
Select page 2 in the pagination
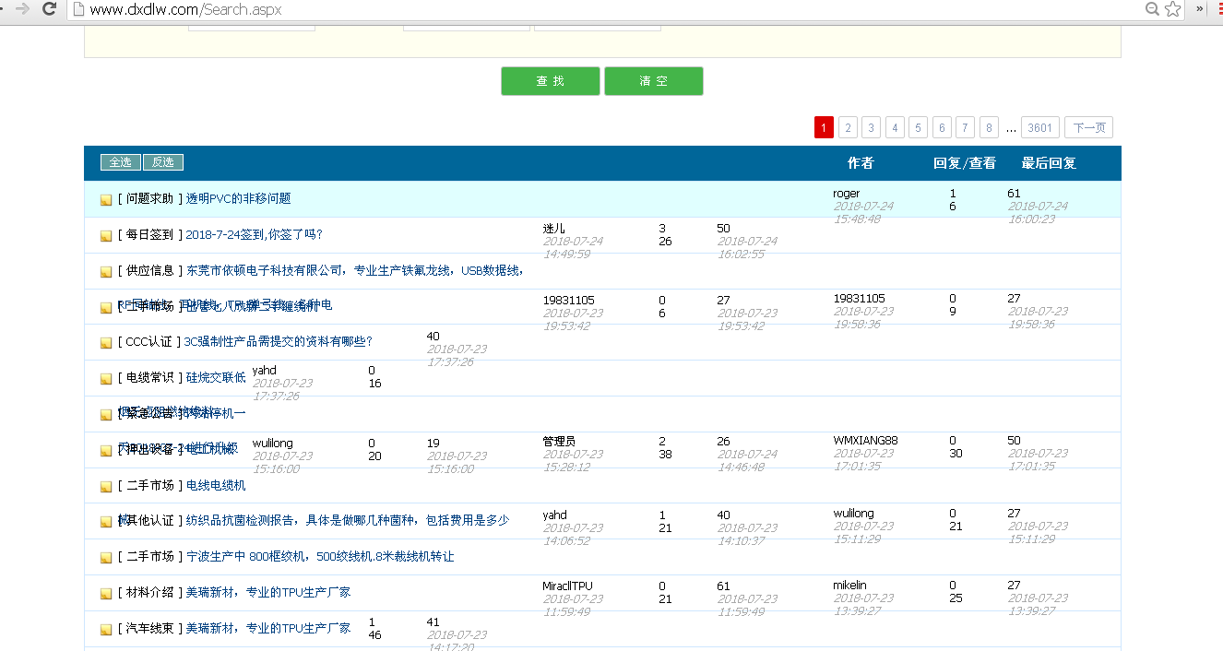pos(848,127)
